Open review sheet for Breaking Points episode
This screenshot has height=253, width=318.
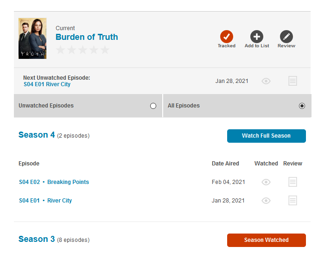coord(293,182)
